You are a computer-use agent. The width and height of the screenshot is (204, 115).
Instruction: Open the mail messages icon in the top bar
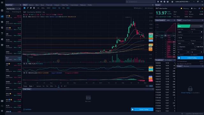coord(161,2)
